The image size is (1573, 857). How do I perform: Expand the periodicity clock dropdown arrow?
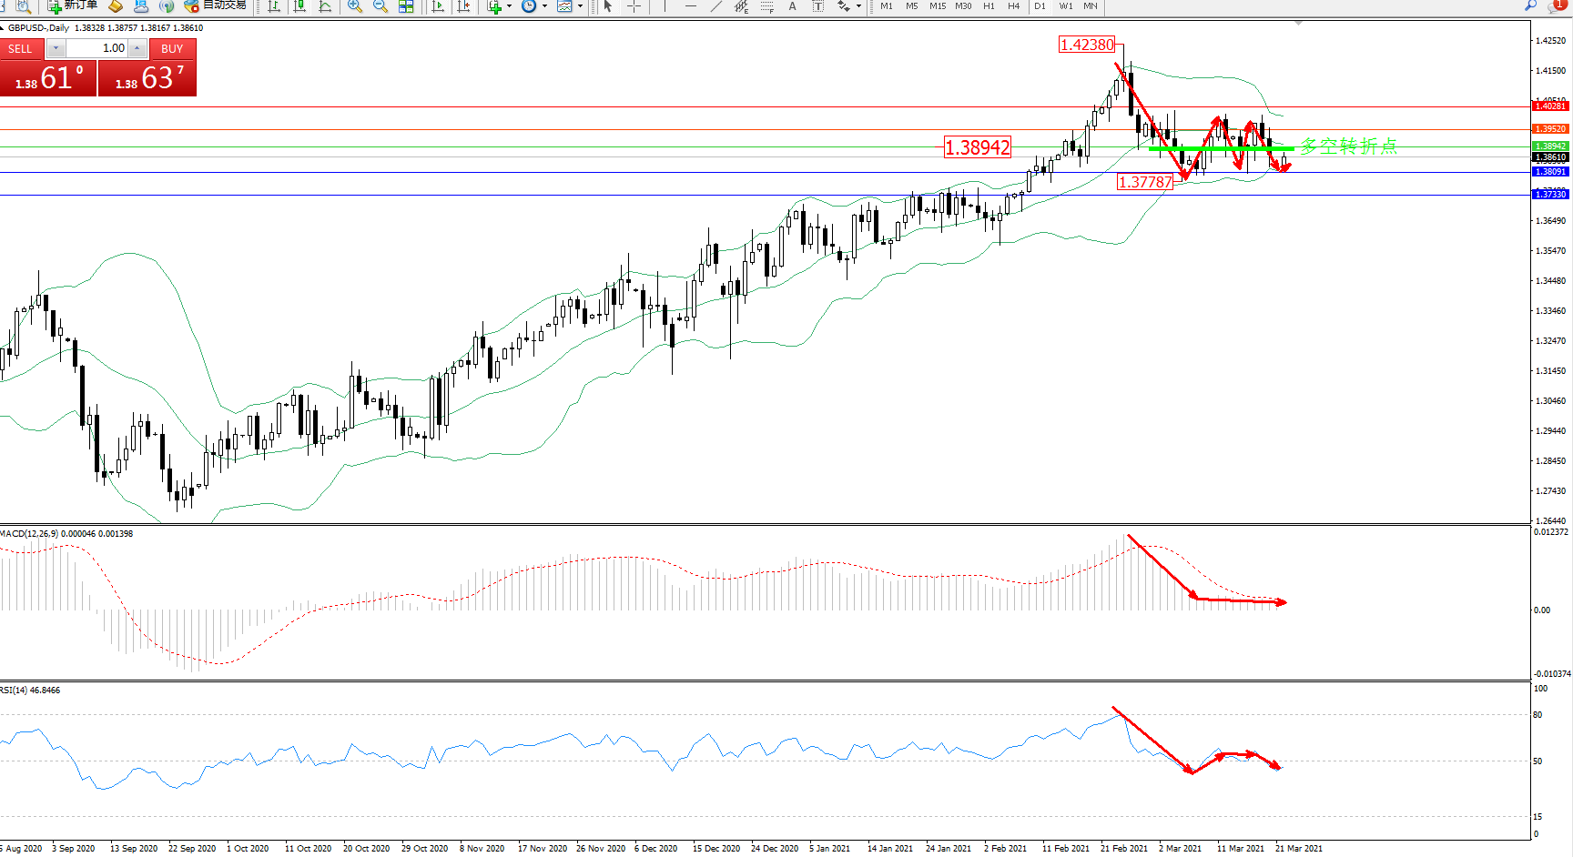coord(544,6)
